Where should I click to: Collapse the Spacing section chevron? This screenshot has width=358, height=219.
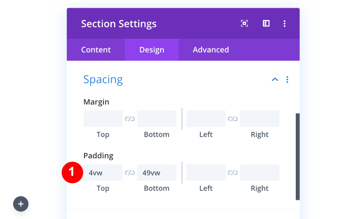[275, 80]
